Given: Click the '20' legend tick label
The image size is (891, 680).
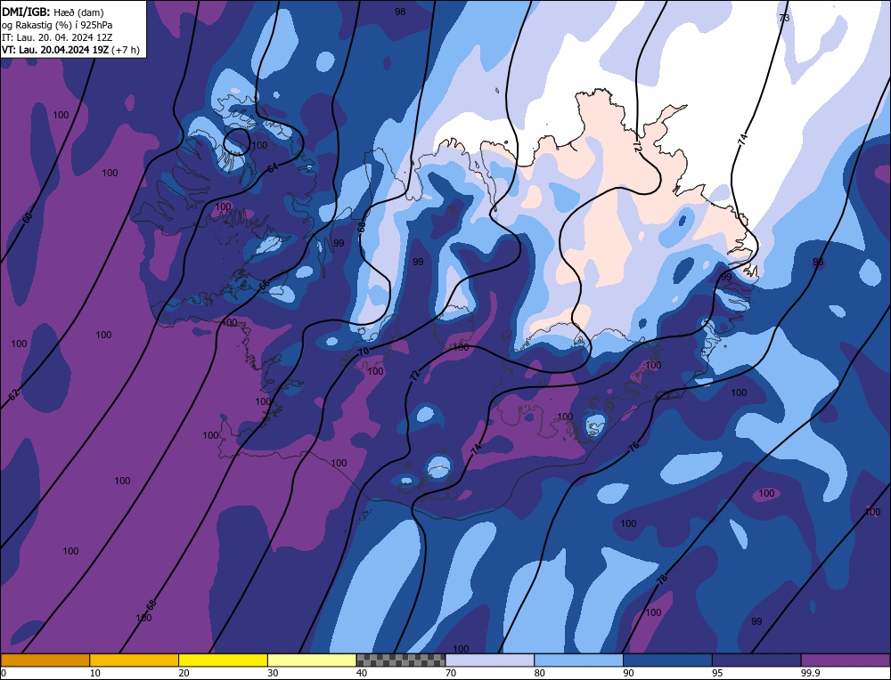Looking at the screenshot, I should click(x=184, y=673).
